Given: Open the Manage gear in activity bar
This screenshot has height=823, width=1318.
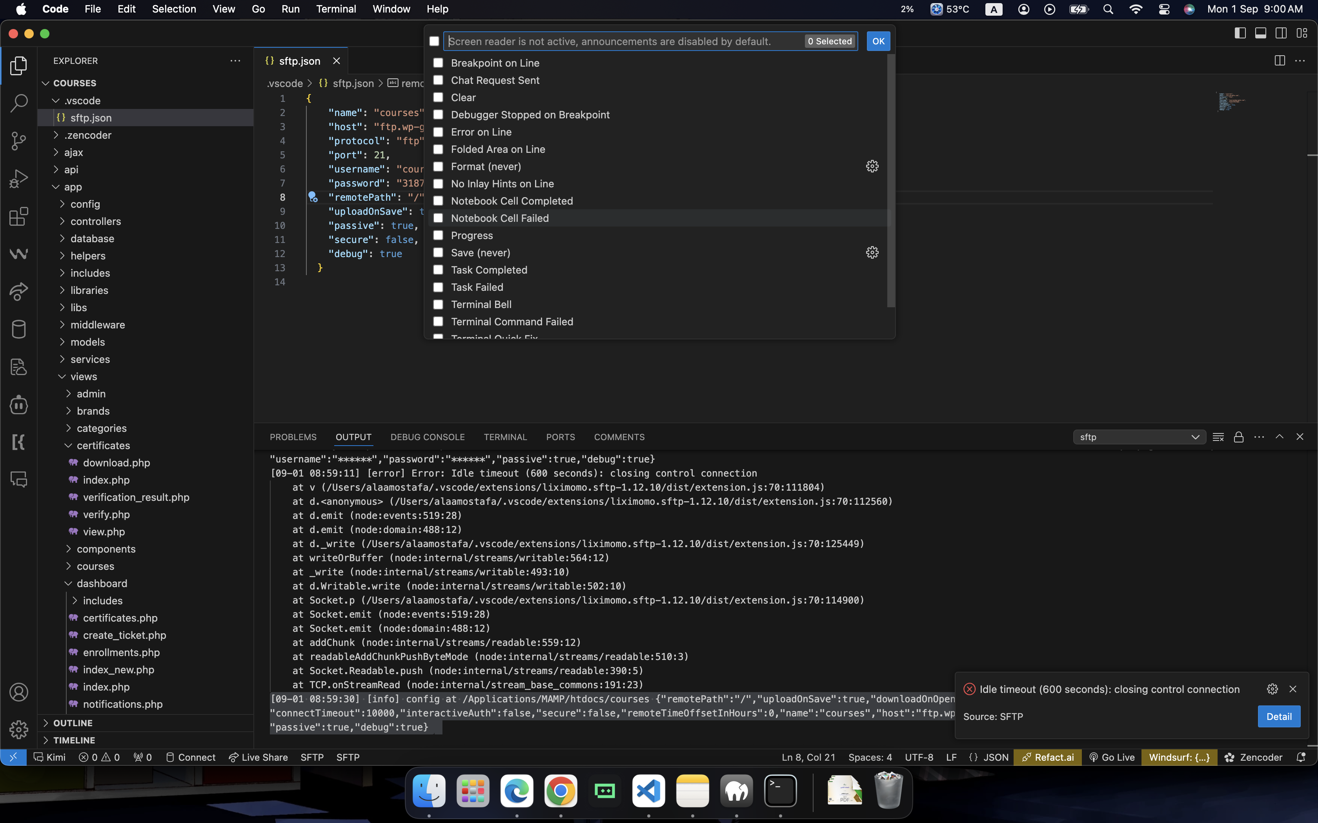Looking at the screenshot, I should (18, 729).
